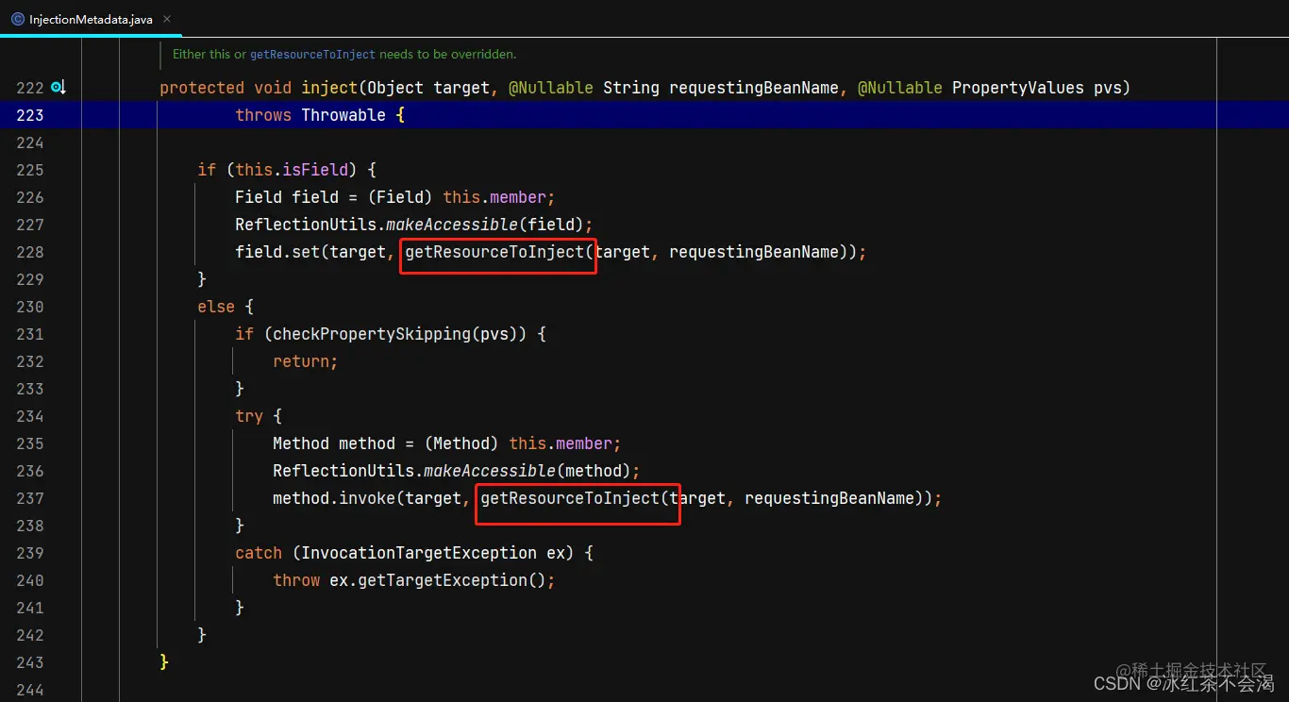Click line number 234 in the gutter
This screenshot has height=702, width=1289.
[29, 416]
